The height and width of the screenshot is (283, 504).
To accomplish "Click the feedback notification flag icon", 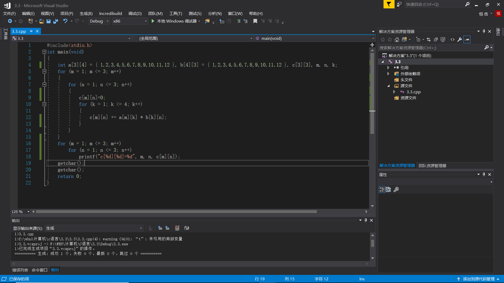I will [x=389, y=4].
